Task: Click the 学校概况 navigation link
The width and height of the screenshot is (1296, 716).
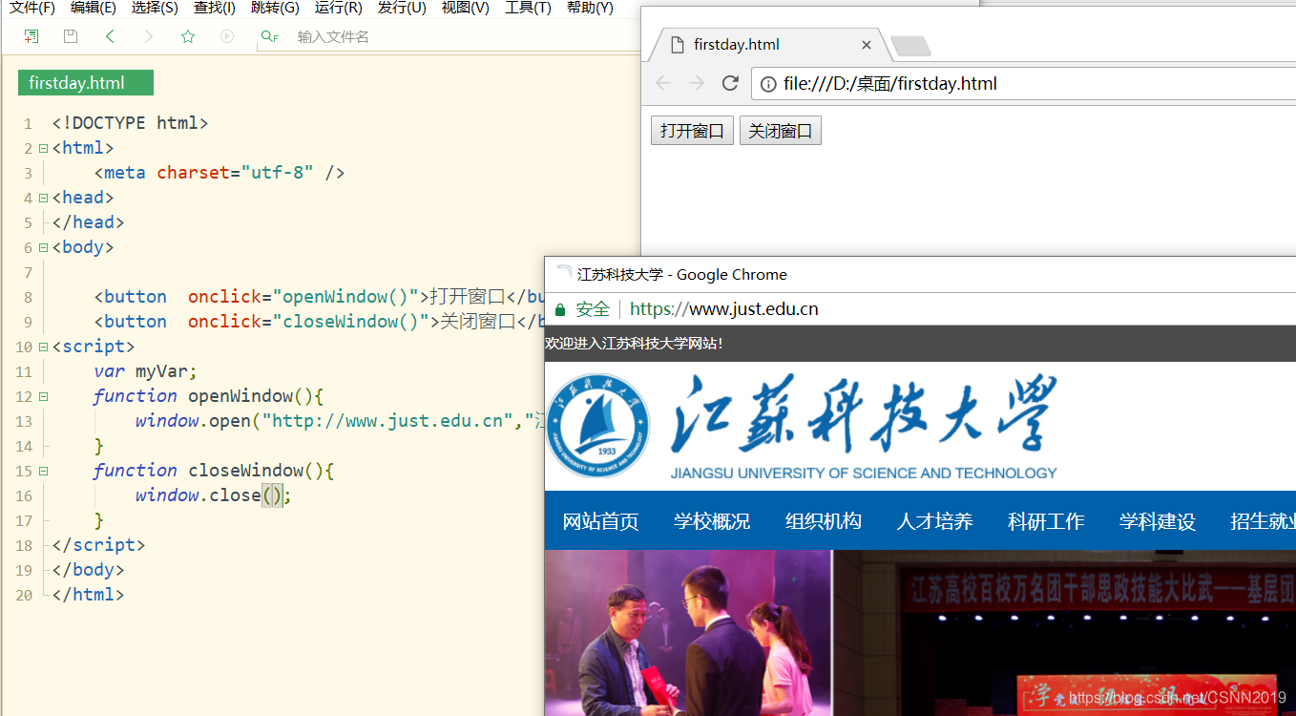Action: pos(712,521)
